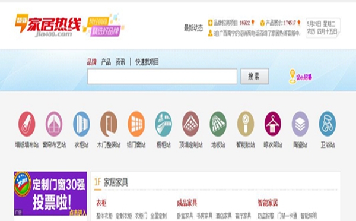Click the 5月29日 星期二 date box
This screenshot has height=221, width=356.
click(x=323, y=27)
